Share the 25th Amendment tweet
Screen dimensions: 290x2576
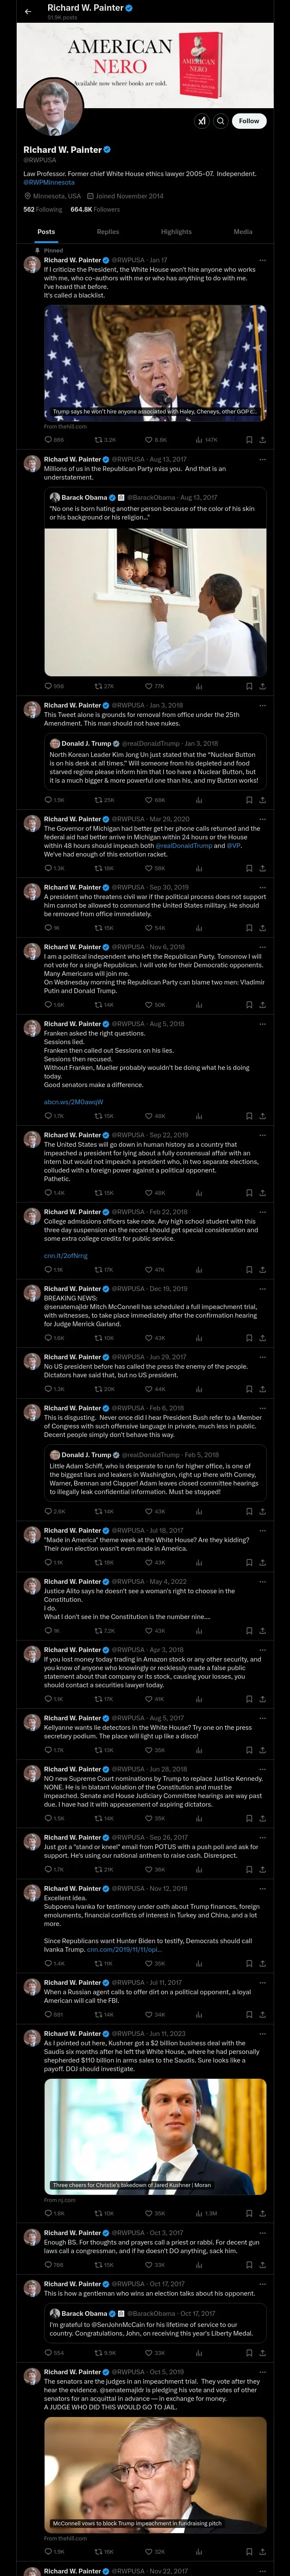262,799
